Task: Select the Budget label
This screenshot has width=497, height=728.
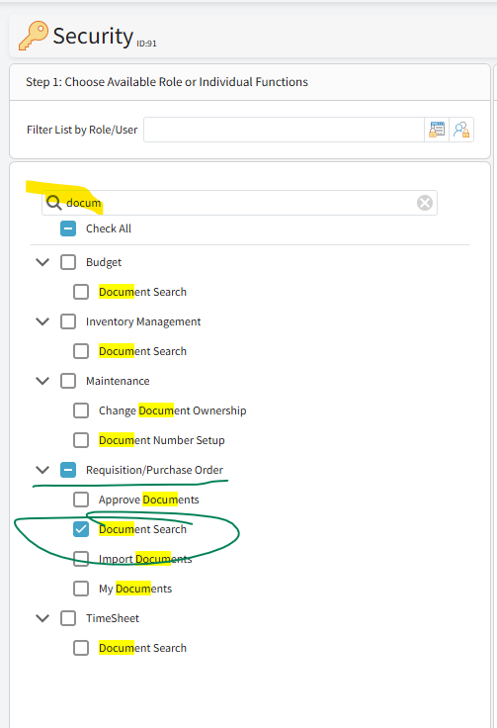Action: (x=104, y=263)
